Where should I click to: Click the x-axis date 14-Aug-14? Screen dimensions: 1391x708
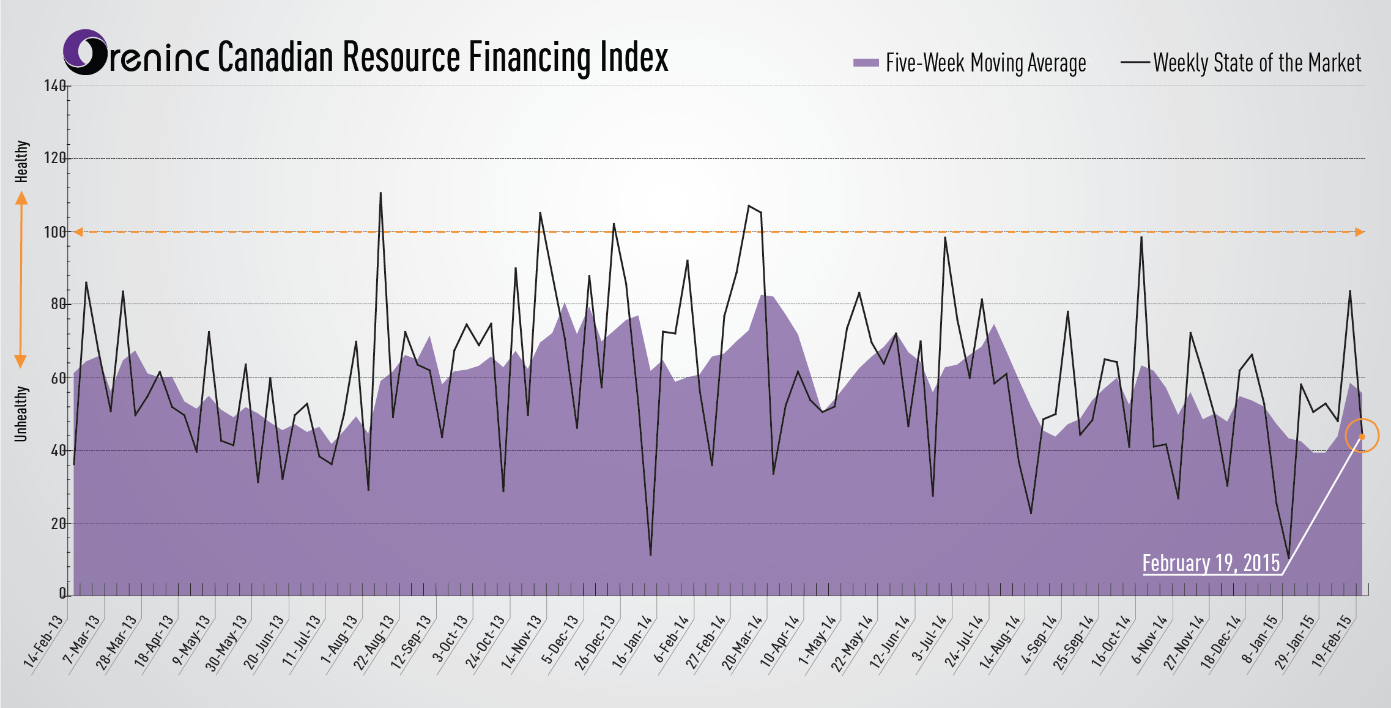(1001, 643)
